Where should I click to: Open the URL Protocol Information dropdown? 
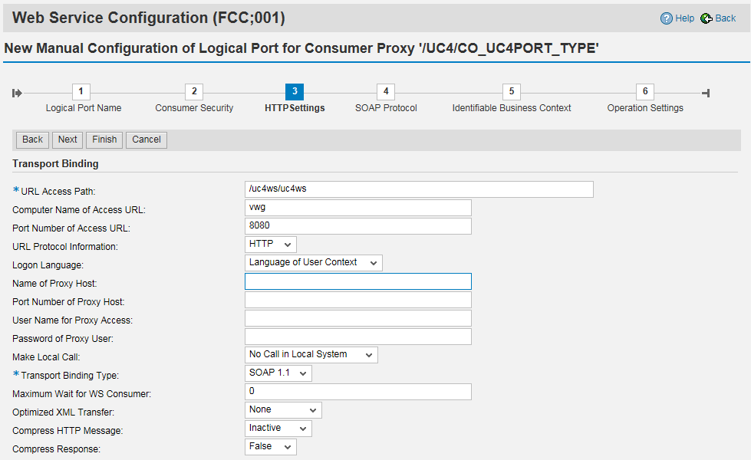tap(270, 244)
